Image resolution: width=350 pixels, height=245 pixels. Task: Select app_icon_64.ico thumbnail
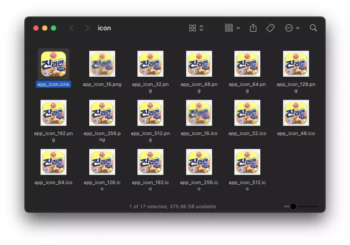pyautogui.click(x=54, y=162)
